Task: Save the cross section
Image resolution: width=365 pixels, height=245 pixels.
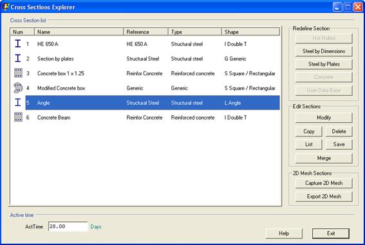Action: coord(339,144)
